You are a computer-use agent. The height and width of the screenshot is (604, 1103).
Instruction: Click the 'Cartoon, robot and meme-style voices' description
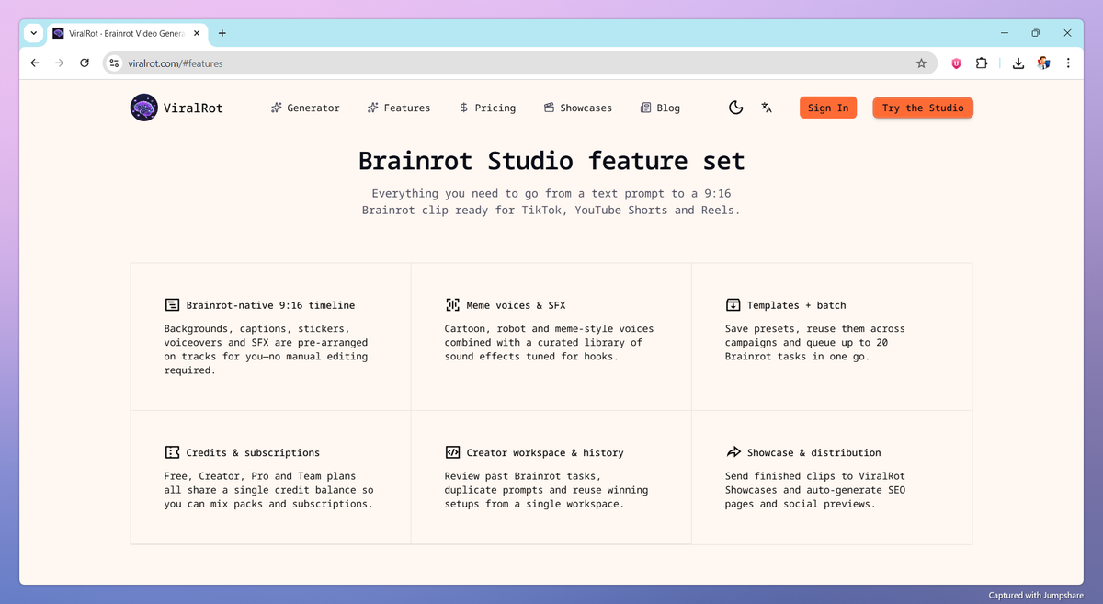550,342
